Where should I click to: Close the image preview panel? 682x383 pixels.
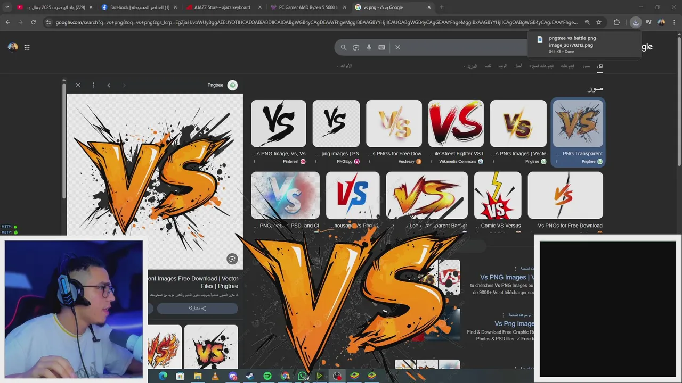click(78, 85)
